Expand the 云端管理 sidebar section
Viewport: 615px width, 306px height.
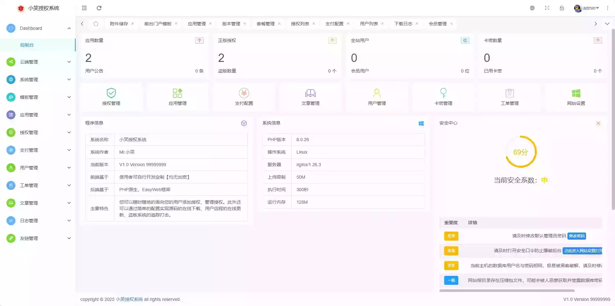[38, 62]
